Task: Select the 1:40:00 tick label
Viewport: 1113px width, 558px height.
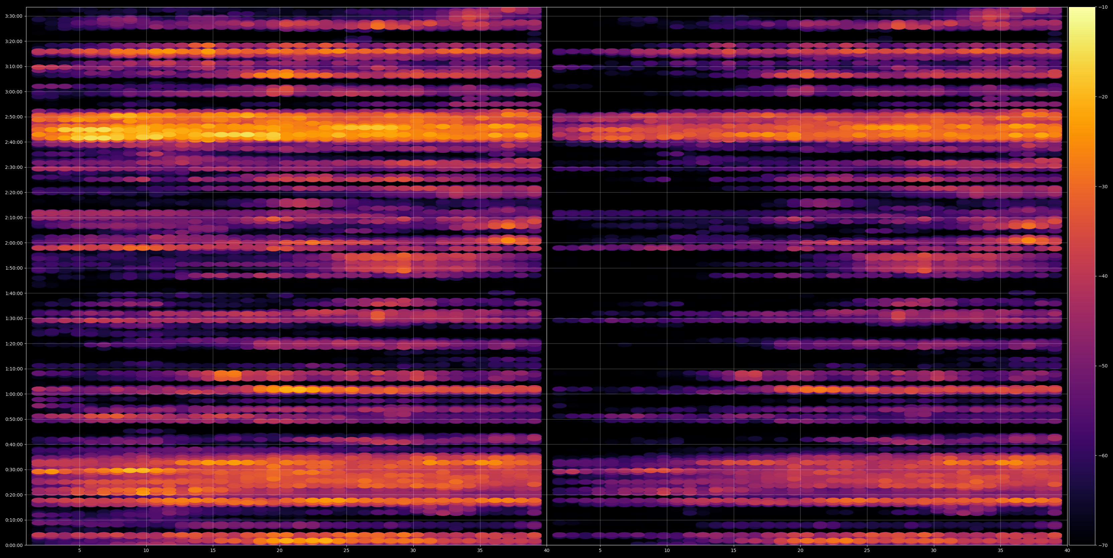Action: click(13, 293)
